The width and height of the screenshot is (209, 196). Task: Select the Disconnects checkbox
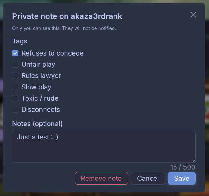tap(15, 109)
